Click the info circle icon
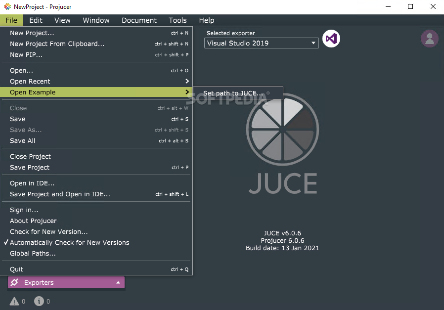The image size is (444, 310). point(39,301)
